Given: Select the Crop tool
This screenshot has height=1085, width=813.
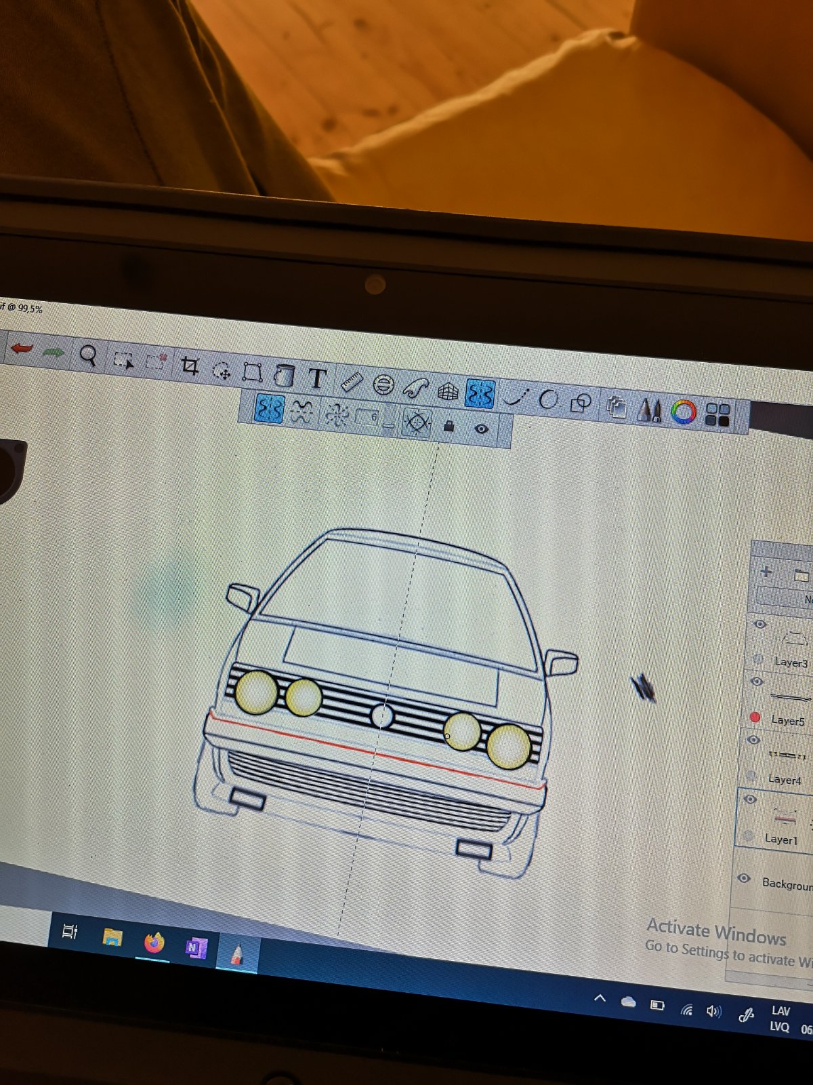Looking at the screenshot, I should 190,366.
